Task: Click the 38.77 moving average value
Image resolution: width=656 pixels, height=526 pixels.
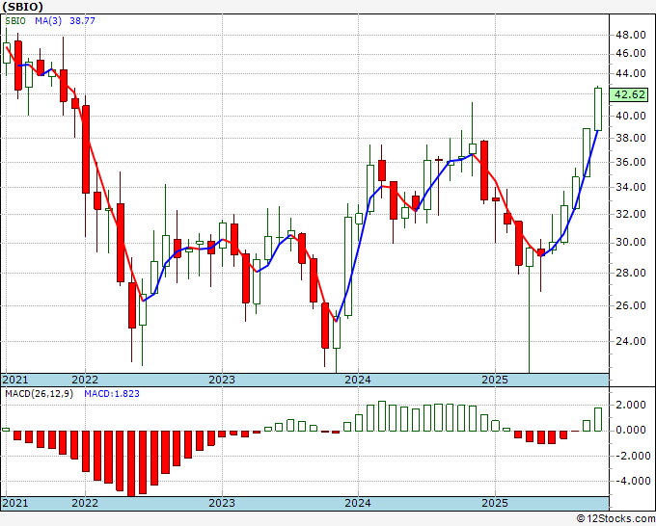Action: 82,21
